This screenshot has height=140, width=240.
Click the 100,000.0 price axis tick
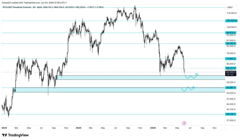pyautogui.click(x=232, y=27)
